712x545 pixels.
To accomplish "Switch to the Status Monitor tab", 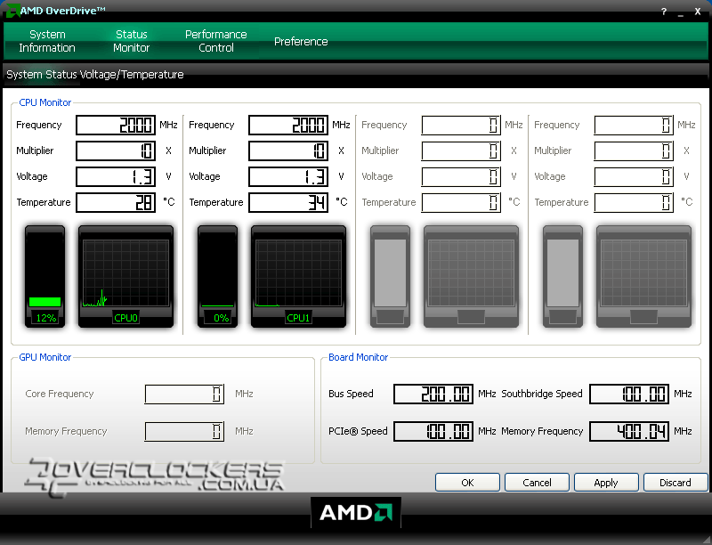I will point(131,41).
